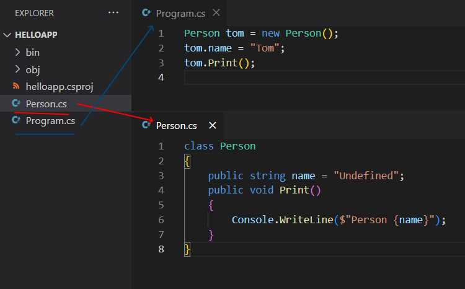Click magenta closing brace on line 7

pyautogui.click(x=211, y=235)
